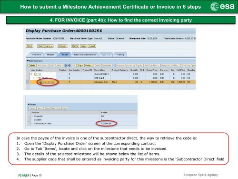Select the row selector of the highlighted milestone row
The width and height of the screenshot is (238, 179).
click(28, 82)
